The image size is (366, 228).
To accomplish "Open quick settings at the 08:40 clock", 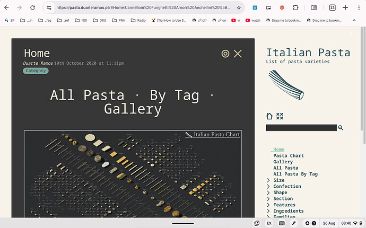I will (352, 223).
